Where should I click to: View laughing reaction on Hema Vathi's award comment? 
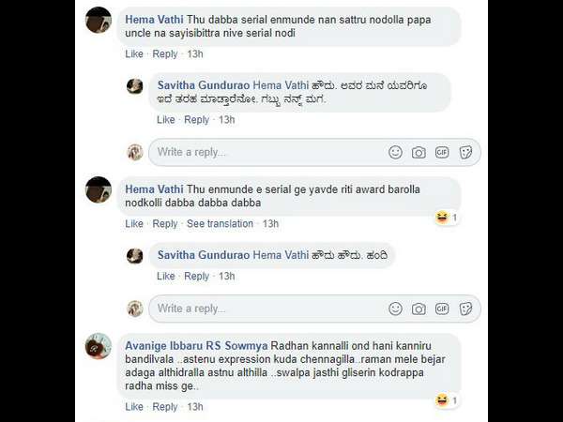[x=447, y=218]
